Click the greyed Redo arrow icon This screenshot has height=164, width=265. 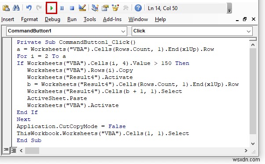39,8
